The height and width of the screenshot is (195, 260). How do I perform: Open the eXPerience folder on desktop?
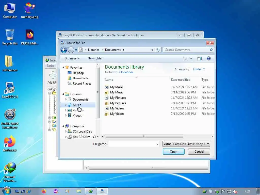pyautogui.click(x=10, y=63)
